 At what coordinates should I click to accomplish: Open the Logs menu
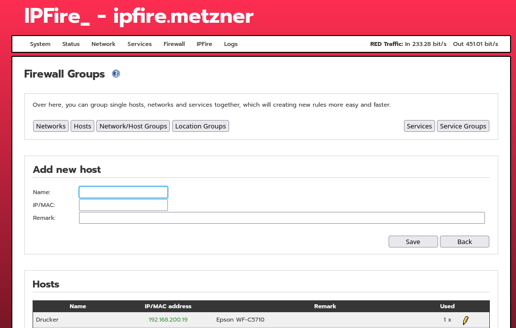[231, 44]
